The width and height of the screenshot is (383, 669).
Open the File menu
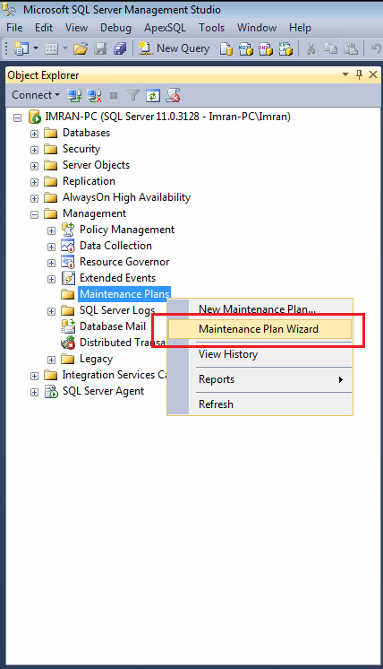tap(14, 28)
